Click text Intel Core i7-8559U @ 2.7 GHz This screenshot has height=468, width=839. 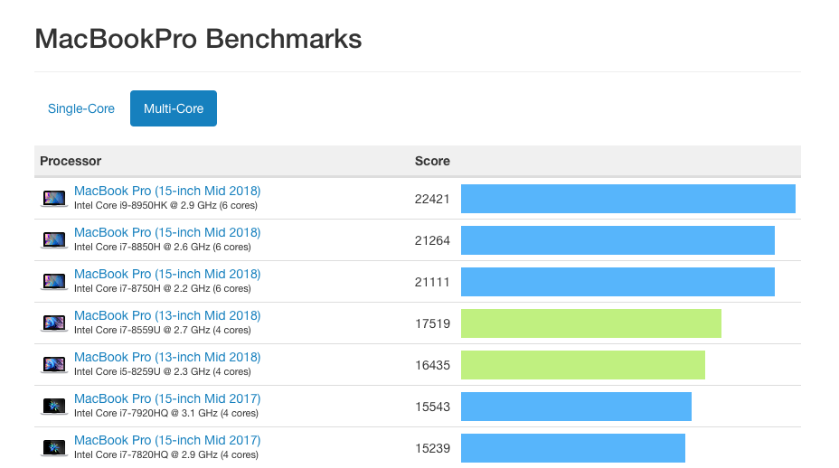pos(142,330)
